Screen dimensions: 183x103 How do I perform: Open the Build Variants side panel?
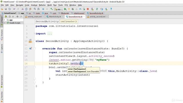2,81
